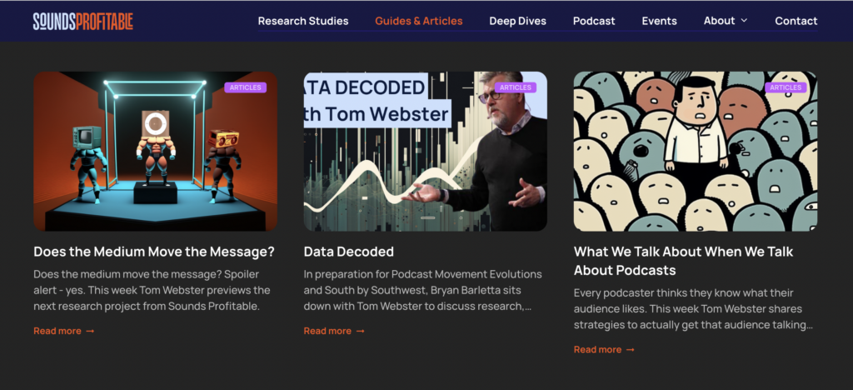
Task: Open the 'Data Decoded' title link
Action: tap(349, 252)
